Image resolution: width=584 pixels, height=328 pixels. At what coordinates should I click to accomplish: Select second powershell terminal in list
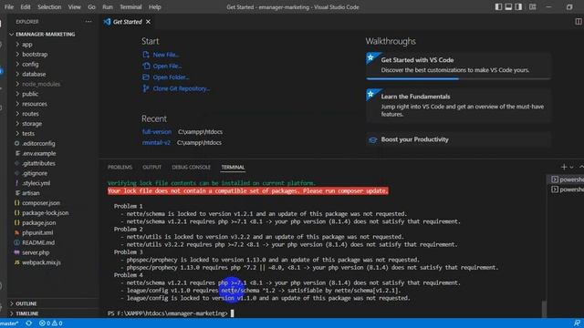(x=568, y=190)
